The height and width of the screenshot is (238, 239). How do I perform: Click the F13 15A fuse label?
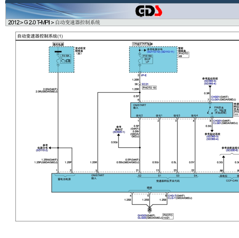pos(147,56)
